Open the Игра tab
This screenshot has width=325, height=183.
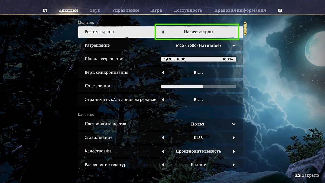click(157, 10)
